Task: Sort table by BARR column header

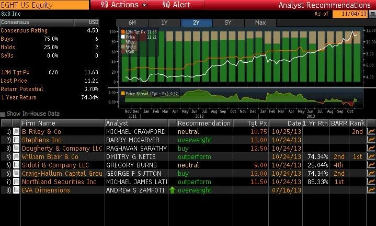Action: (339, 123)
